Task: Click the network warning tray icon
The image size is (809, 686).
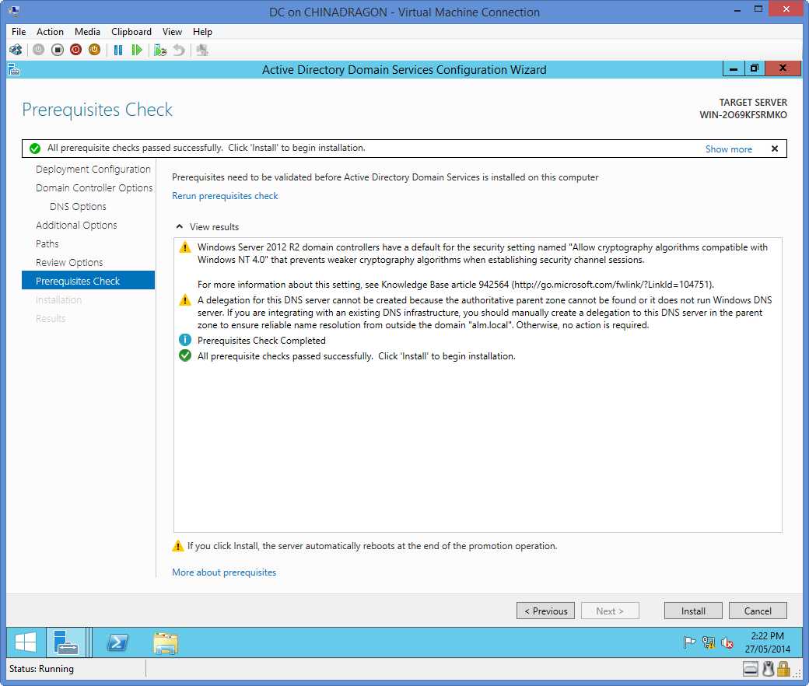Action: (x=709, y=642)
